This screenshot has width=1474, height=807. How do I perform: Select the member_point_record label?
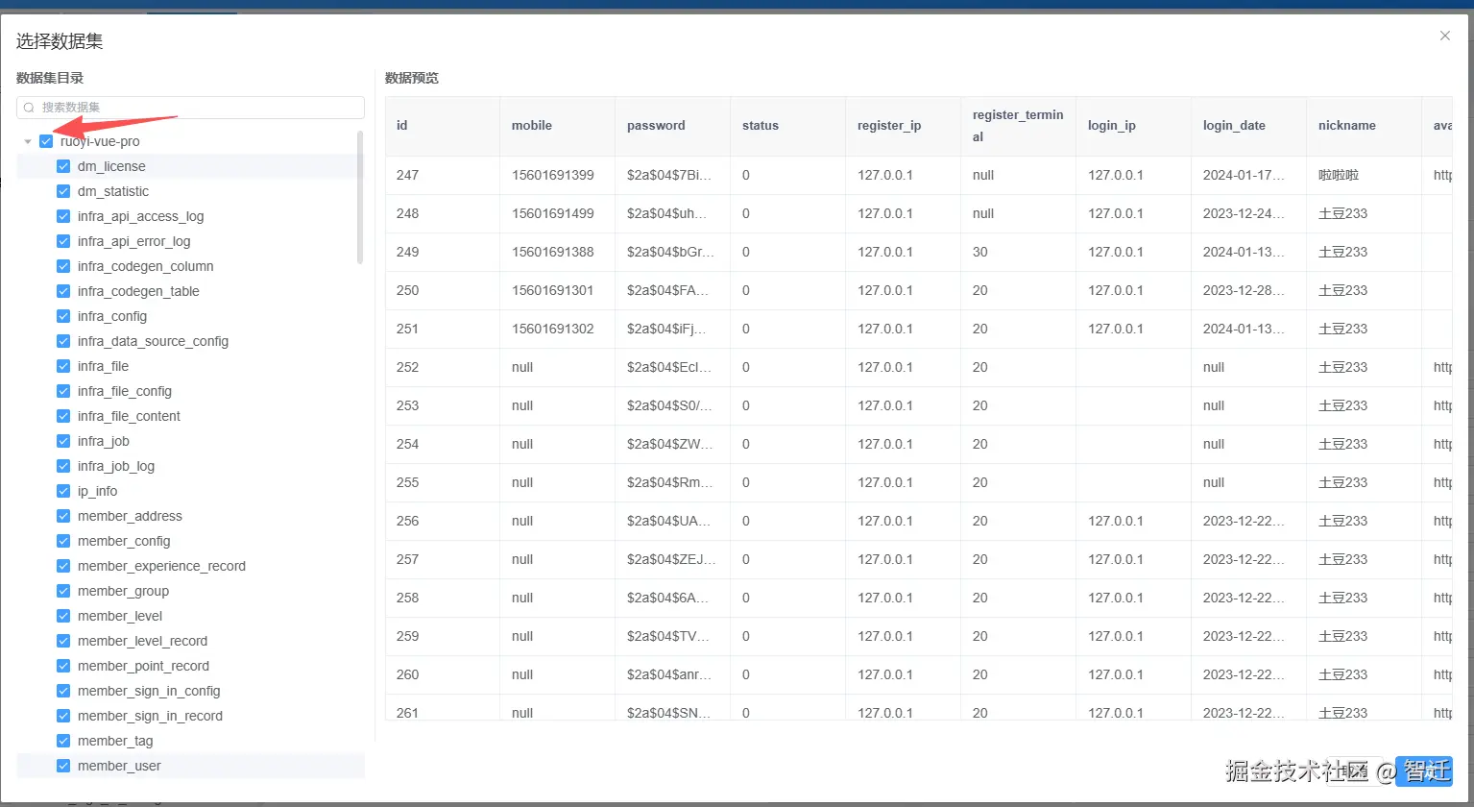pyautogui.click(x=143, y=666)
